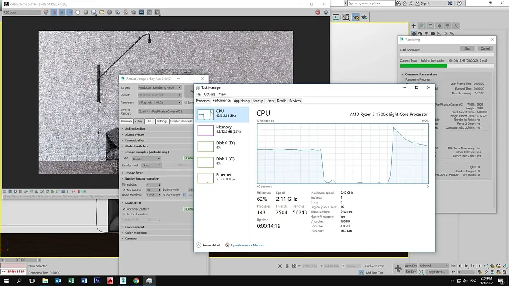This screenshot has width=509, height=286.
Task: Select the CPU performance graph thumbnail
Action: point(205,115)
